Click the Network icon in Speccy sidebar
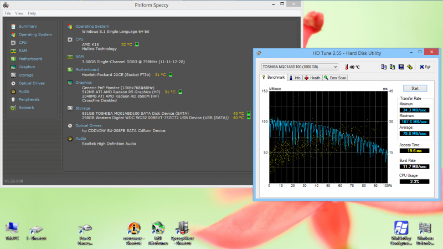 pos(13,108)
